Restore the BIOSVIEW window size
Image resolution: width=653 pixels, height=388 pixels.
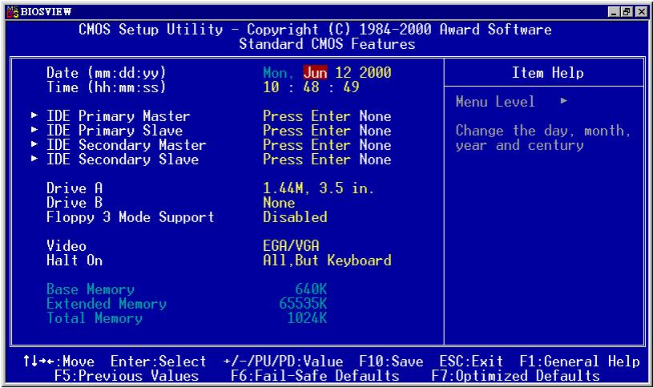627,12
